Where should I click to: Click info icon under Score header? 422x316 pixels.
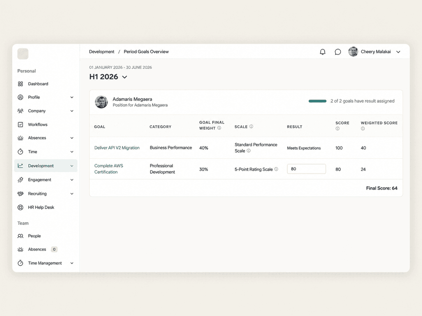(x=338, y=129)
